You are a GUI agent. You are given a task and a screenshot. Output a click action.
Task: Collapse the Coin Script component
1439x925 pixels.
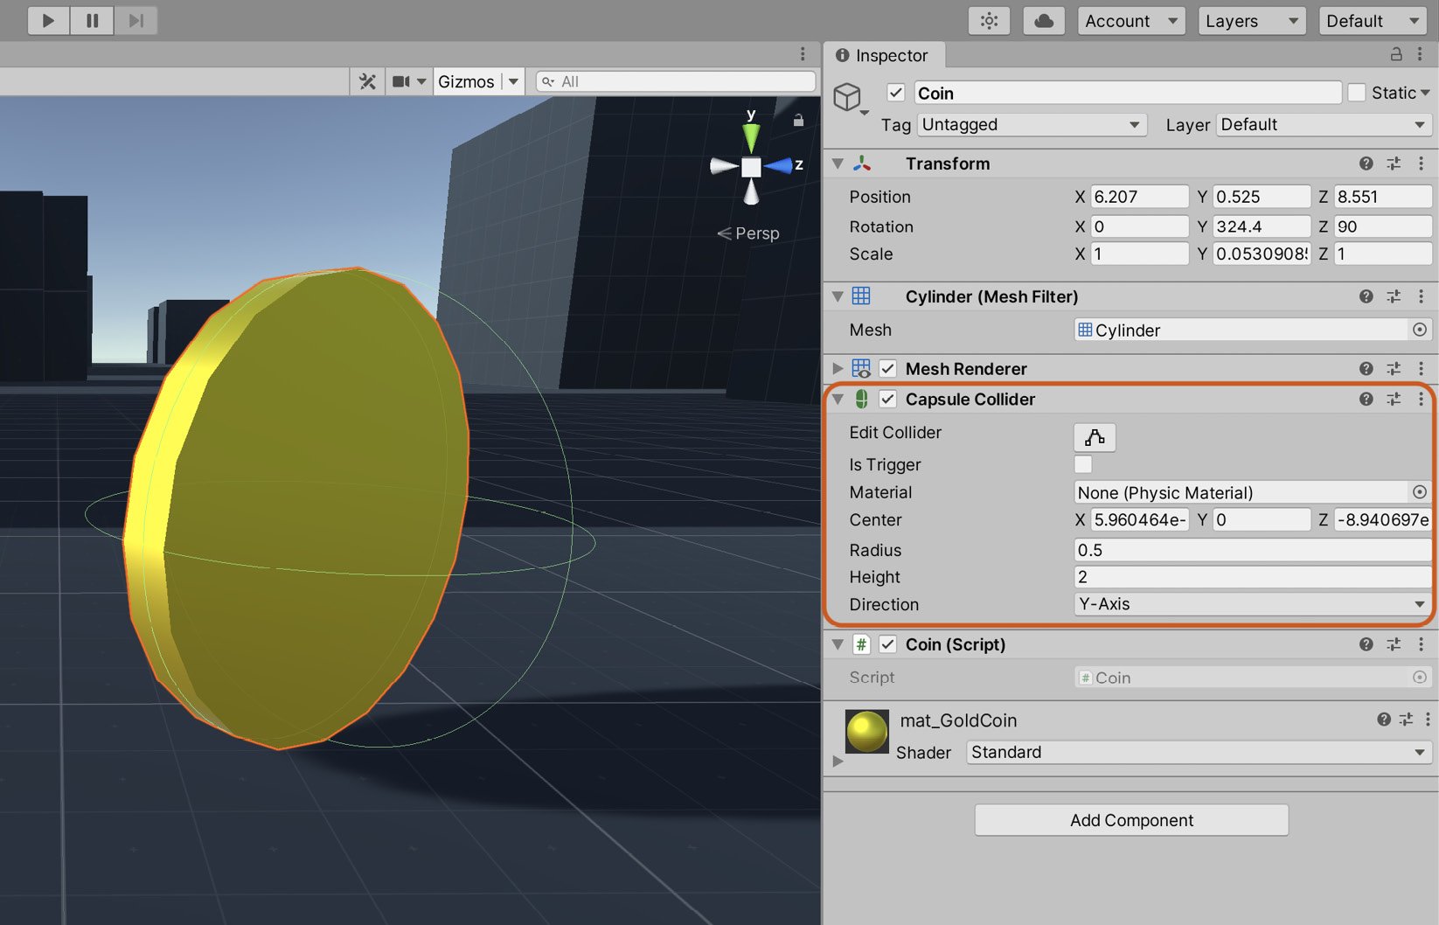[x=838, y=644]
